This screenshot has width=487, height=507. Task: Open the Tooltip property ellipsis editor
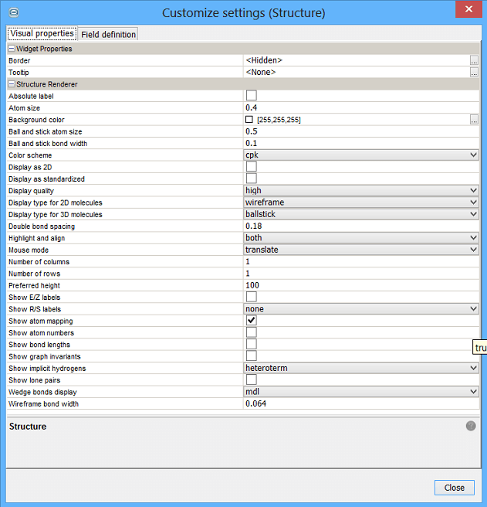tap(474, 73)
